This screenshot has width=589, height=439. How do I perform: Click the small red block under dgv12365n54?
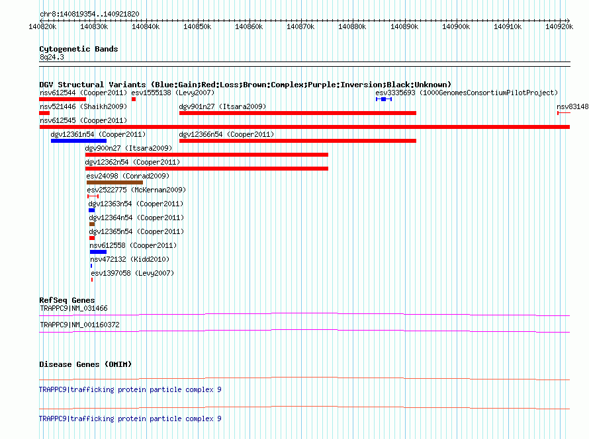92,238
